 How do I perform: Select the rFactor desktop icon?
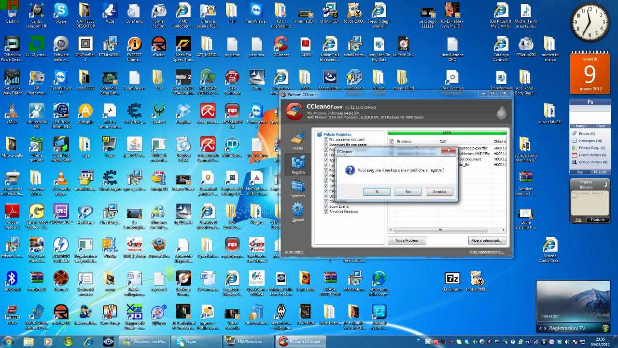(x=159, y=47)
